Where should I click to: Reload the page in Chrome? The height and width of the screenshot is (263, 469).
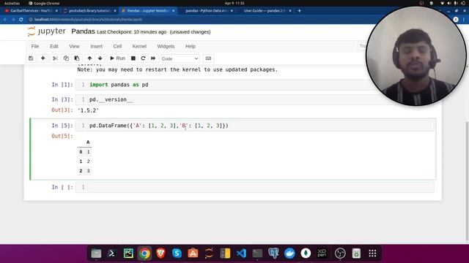[21, 20]
